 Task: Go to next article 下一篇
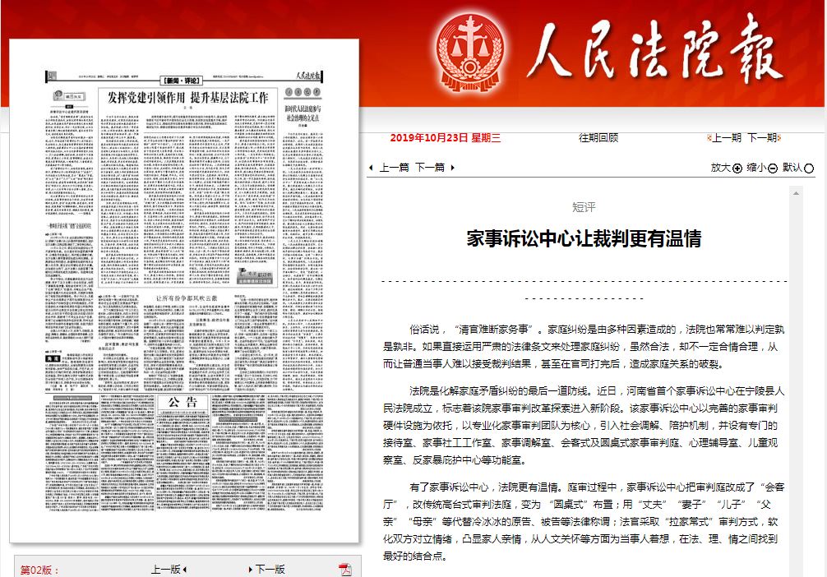coord(430,168)
